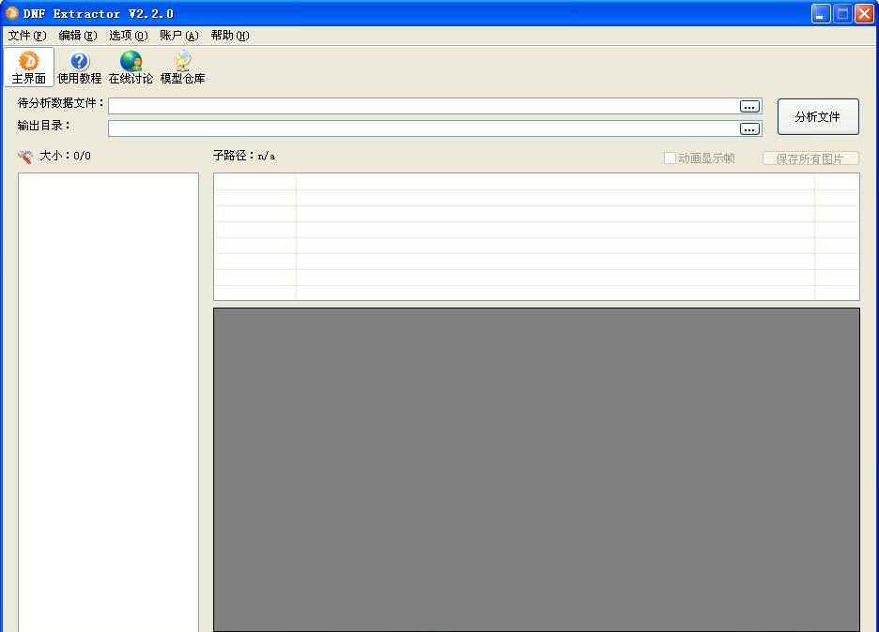Expand the 选项 menu

tap(129, 36)
